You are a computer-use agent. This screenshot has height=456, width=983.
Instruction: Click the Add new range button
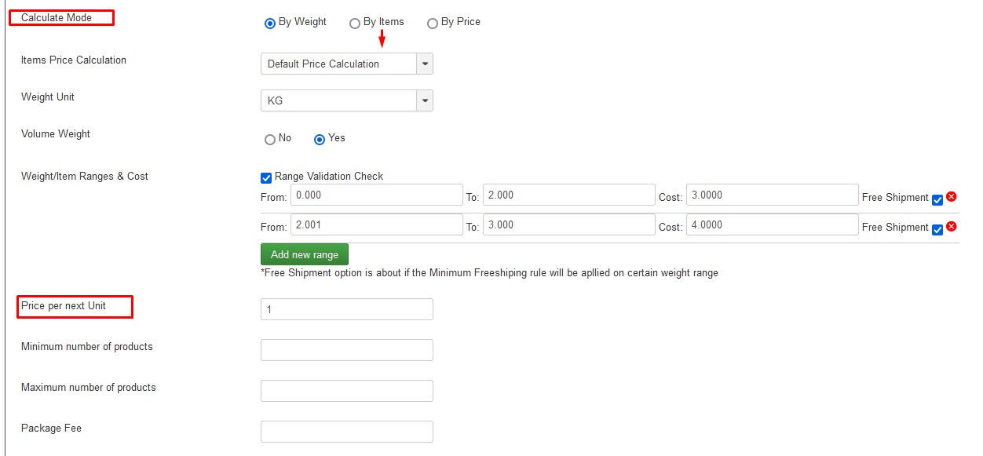pos(305,254)
